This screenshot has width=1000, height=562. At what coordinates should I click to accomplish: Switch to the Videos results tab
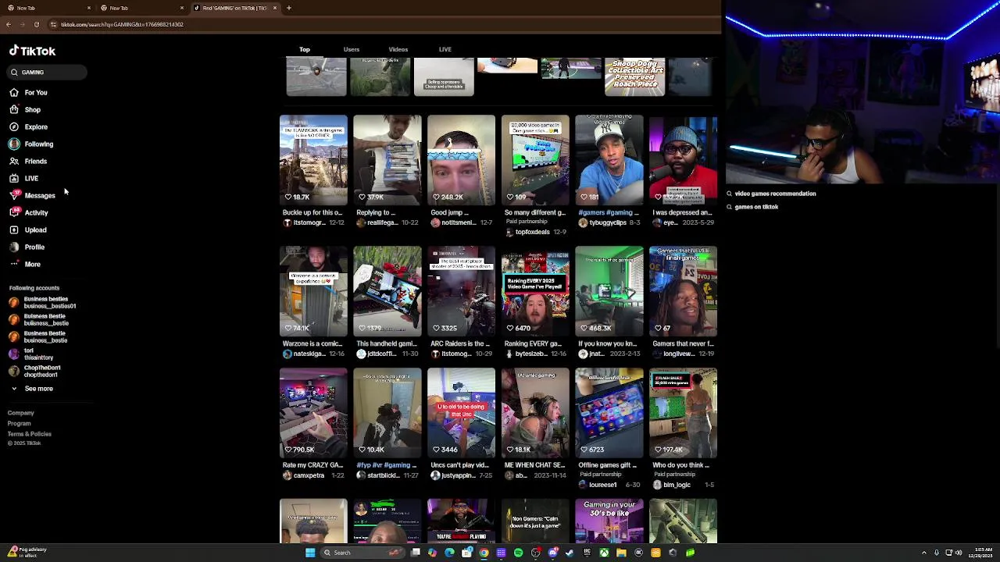tap(398, 49)
